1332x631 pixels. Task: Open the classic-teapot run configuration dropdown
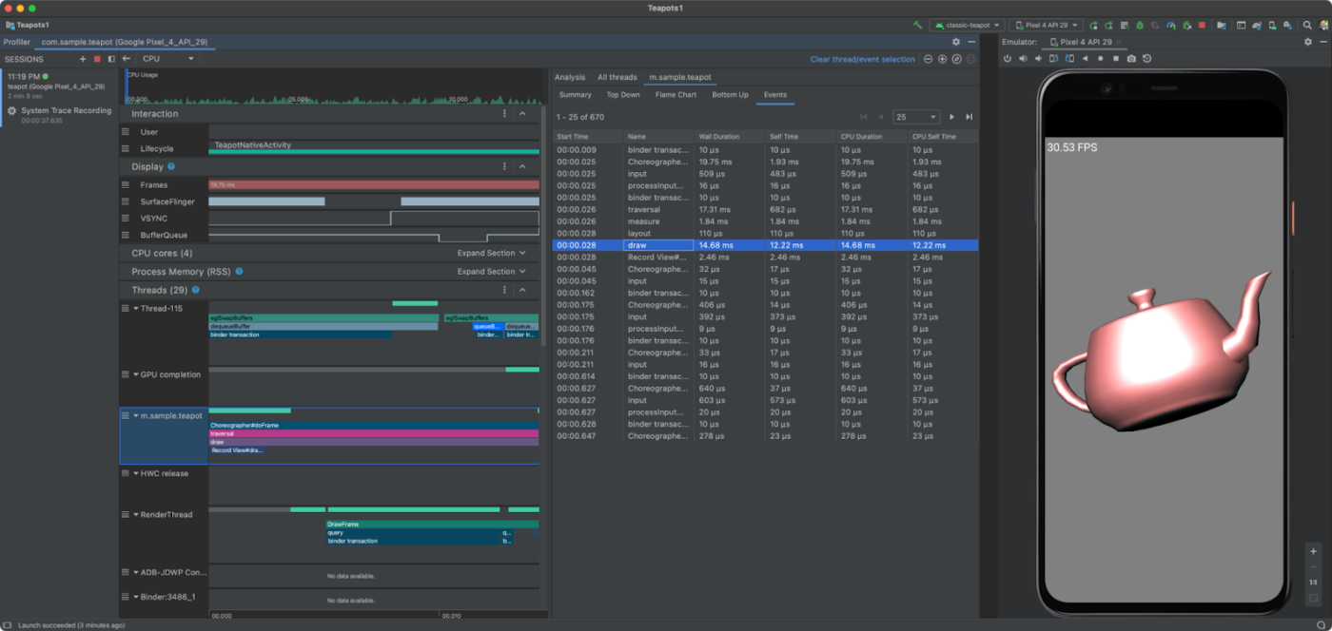click(x=967, y=25)
